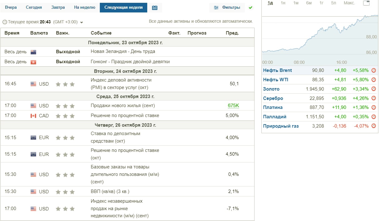Set an alert via alarm icon for Нефть Brent
The image size is (379, 221).
(374, 71)
